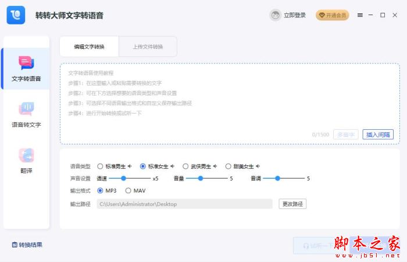Viewport: 407px width, 262px height.
Task: Adjust the 音量 volume slider
Action: pos(207,178)
